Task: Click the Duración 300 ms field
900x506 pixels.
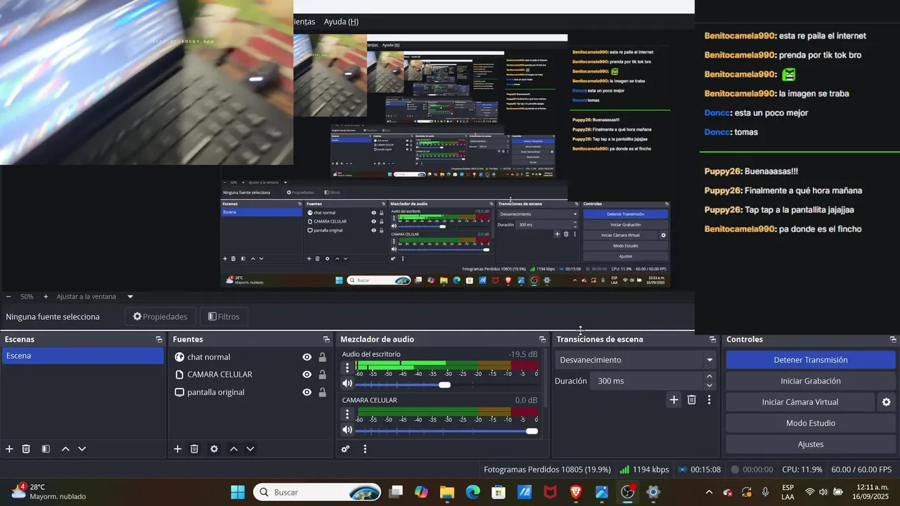Action: [x=647, y=381]
